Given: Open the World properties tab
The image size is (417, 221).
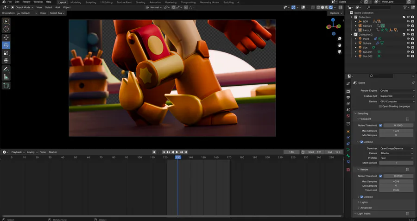Looking at the screenshot, I should tap(348, 116).
